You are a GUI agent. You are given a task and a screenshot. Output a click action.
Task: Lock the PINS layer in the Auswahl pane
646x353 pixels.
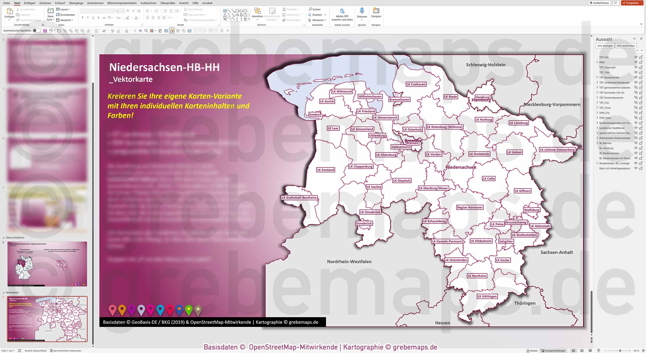click(x=640, y=62)
